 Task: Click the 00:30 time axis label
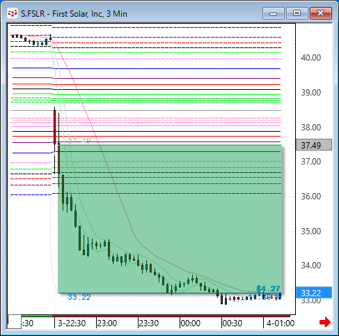232,323
